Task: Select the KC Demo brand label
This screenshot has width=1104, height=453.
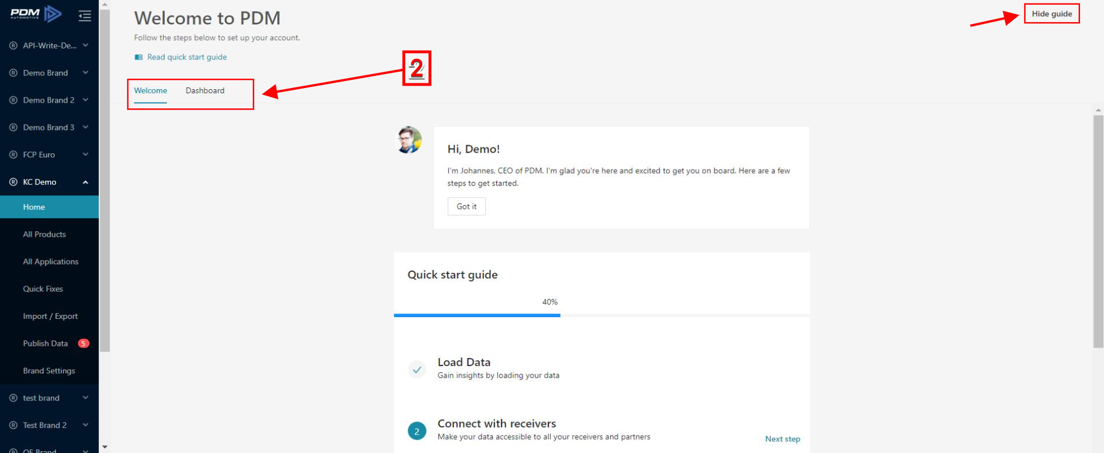Action: [40, 182]
